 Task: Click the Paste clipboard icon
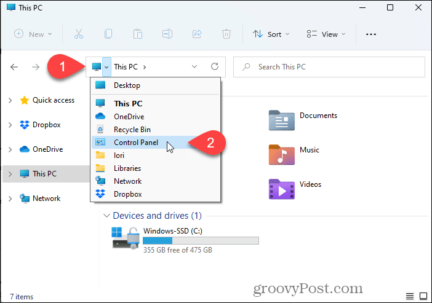click(138, 34)
